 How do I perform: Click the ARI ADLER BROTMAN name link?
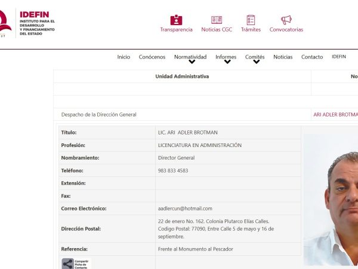[335, 114]
